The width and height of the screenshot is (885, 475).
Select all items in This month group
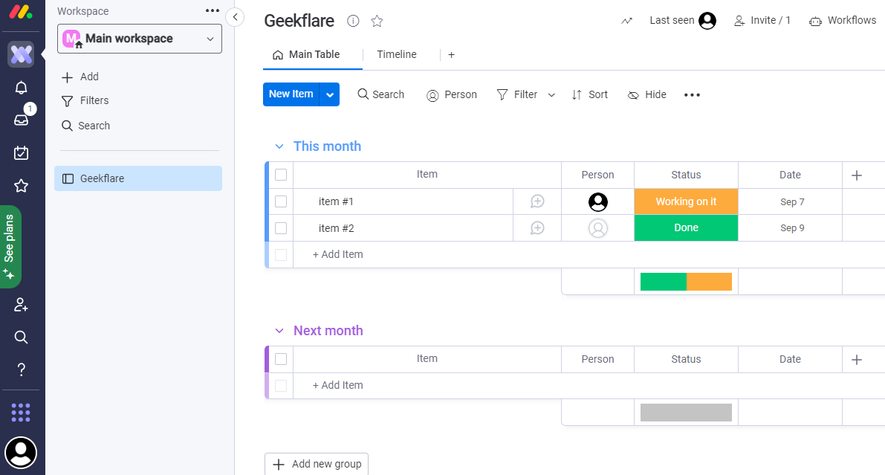point(281,175)
